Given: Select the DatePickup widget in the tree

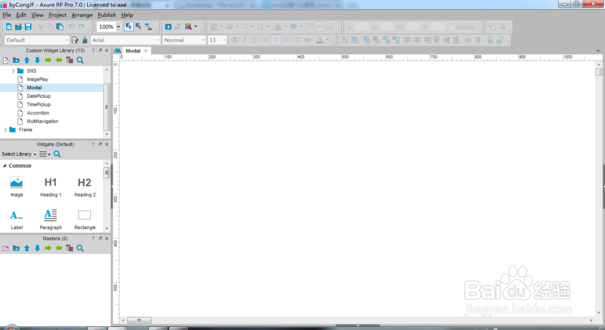Looking at the screenshot, I should (39, 96).
